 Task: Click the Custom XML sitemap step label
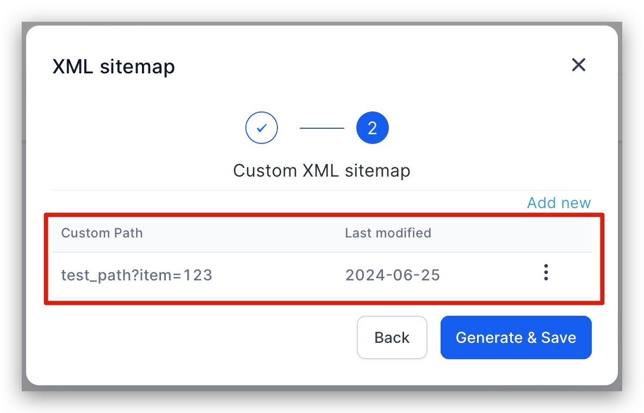coord(321,171)
